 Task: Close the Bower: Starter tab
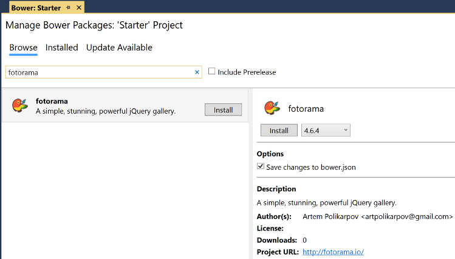[78, 7]
